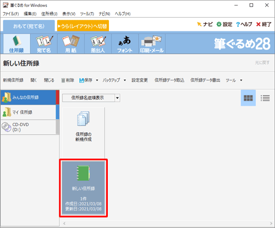Open the ヘルプ(H) menu

(123, 14)
